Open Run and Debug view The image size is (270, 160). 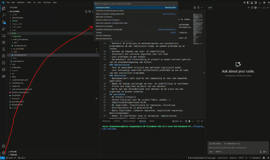point(4,29)
